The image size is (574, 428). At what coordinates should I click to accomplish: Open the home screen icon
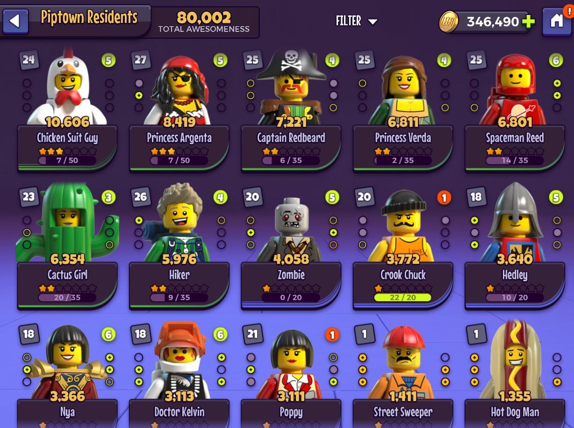click(x=556, y=22)
